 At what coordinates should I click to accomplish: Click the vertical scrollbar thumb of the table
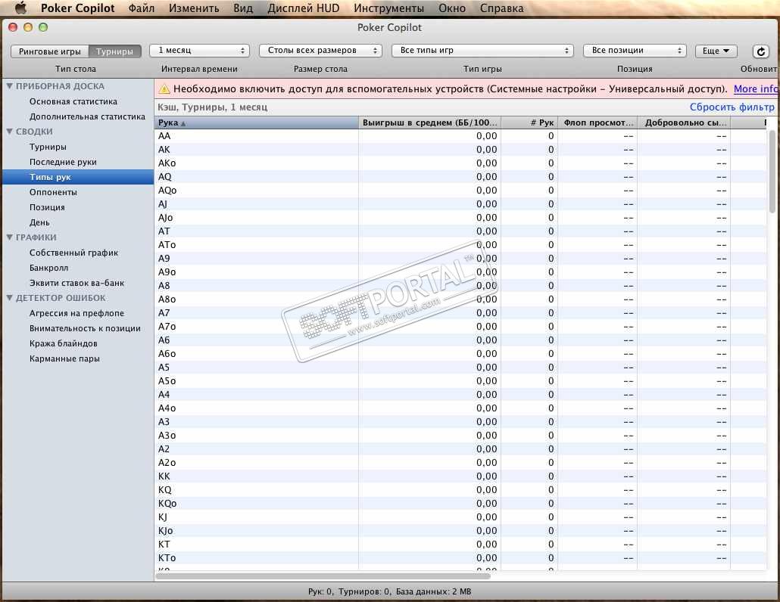pyautogui.click(x=772, y=172)
